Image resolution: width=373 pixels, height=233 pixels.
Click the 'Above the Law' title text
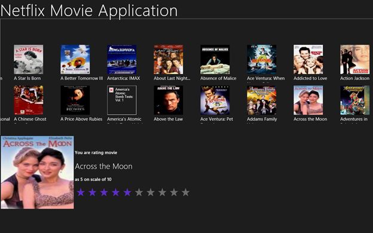pos(168,119)
